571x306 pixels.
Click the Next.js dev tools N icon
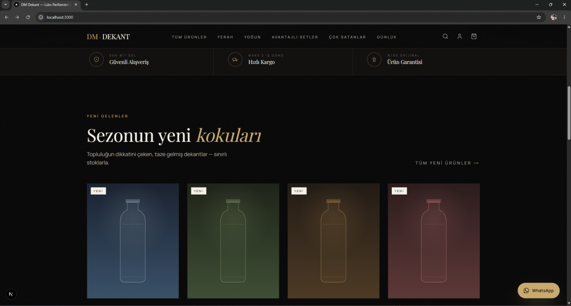click(x=11, y=294)
